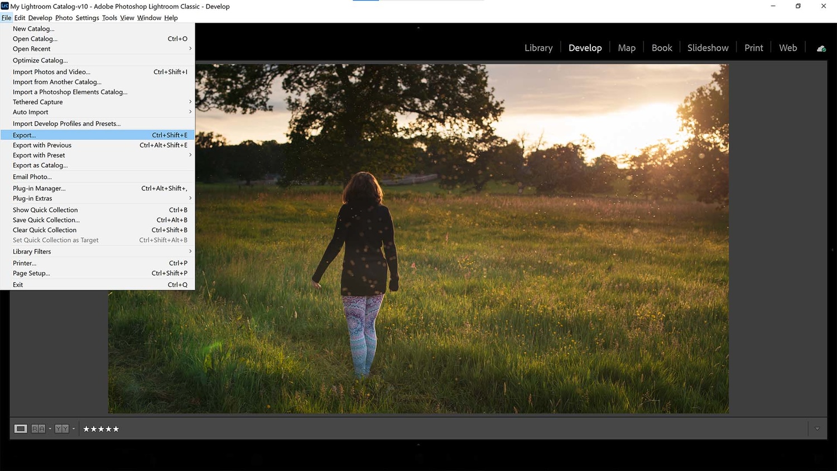Image resolution: width=837 pixels, height=471 pixels.
Task: Choose Plug-in Manager... menu entry
Action: [x=39, y=189]
